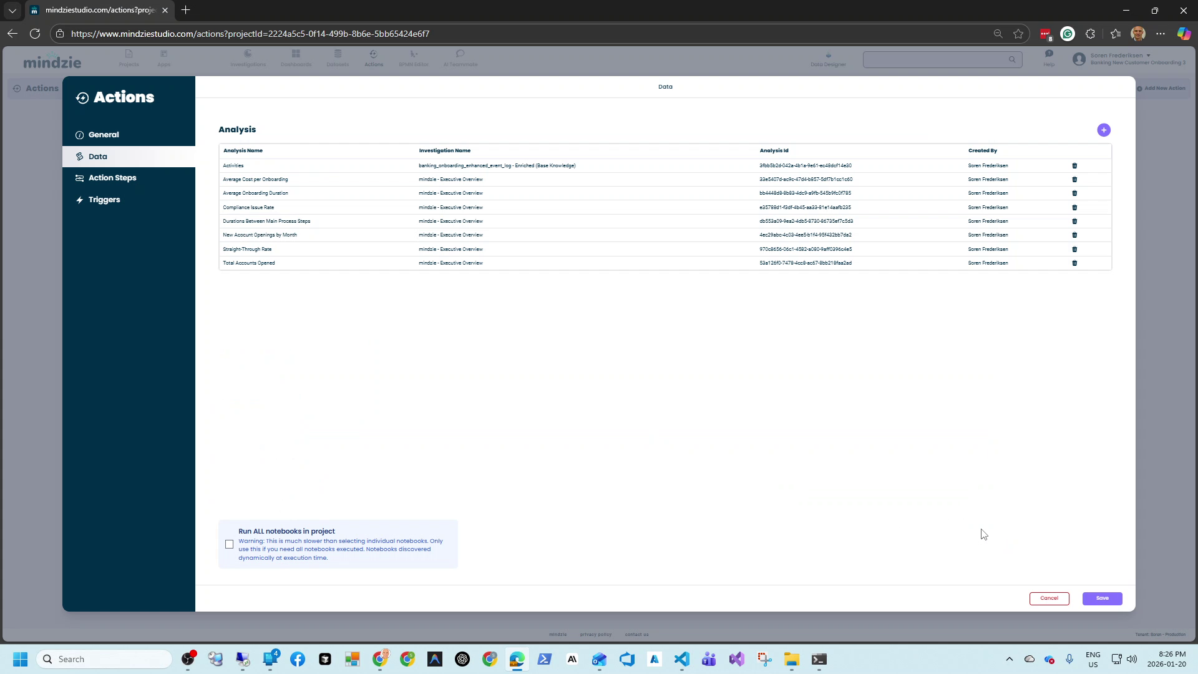Open BPMN Editor in top navigation
The image size is (1198, 674).
tap(414, 58)
